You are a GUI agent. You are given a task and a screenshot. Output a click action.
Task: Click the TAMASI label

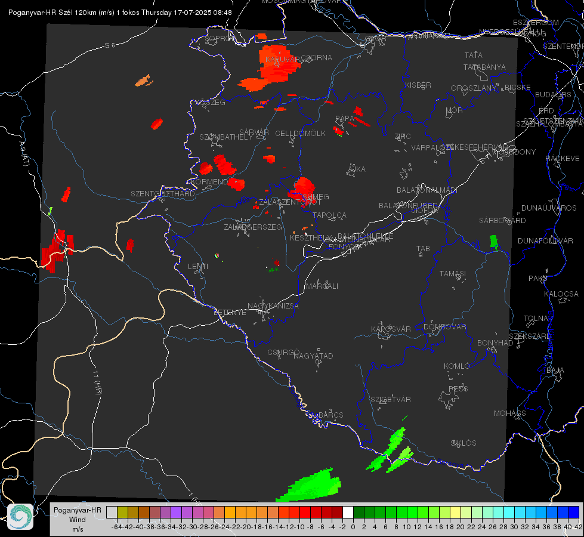pyautogui.click(x=453, y=273)
